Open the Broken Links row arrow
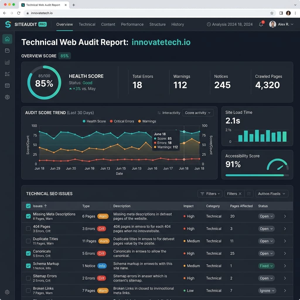This screenshot has width=300, height=300. pyautogui.click(x=285, y=290)
